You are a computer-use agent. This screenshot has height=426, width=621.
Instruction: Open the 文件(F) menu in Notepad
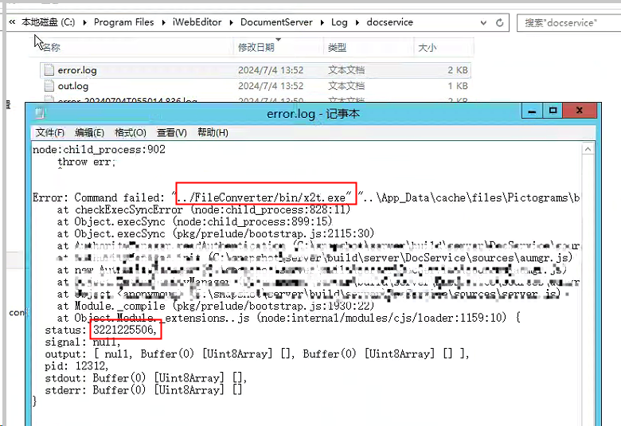pyautogui.click(x=50, y=132)
